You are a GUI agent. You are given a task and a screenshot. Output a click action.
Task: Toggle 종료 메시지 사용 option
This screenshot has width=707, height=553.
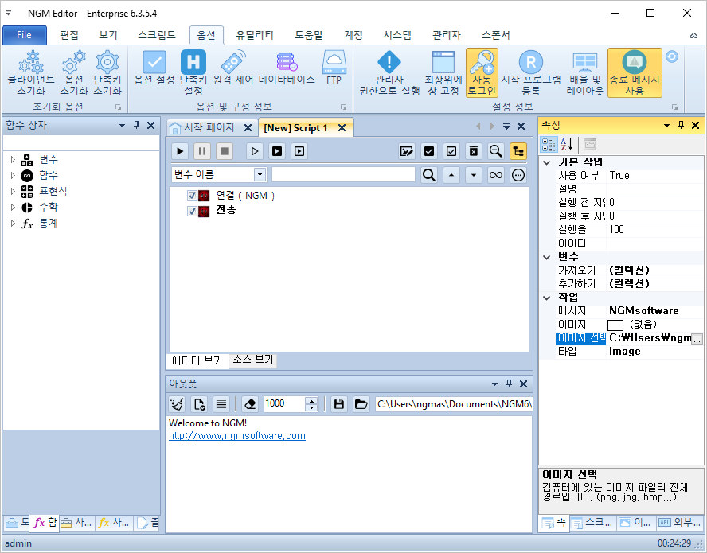click(635, 73)
